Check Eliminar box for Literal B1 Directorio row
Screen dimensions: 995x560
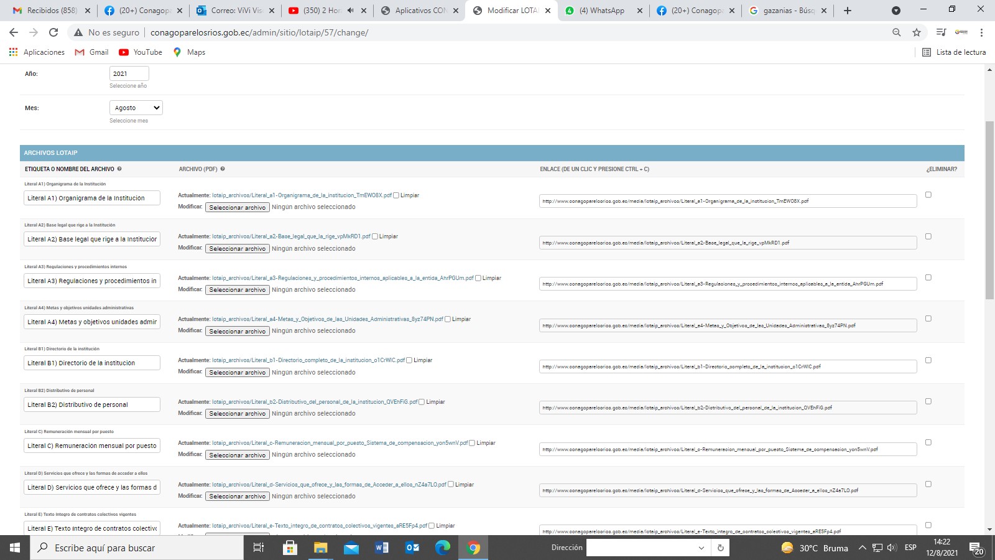[x=928, y=360]
